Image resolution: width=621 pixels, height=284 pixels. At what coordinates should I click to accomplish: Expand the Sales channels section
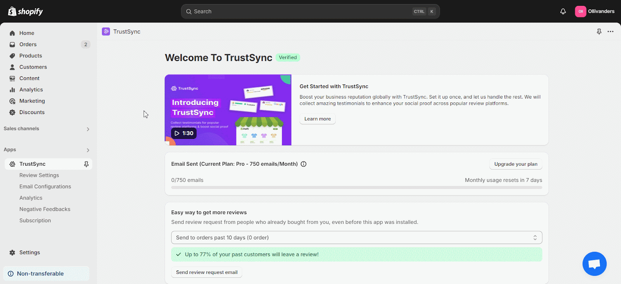(88, 129)
